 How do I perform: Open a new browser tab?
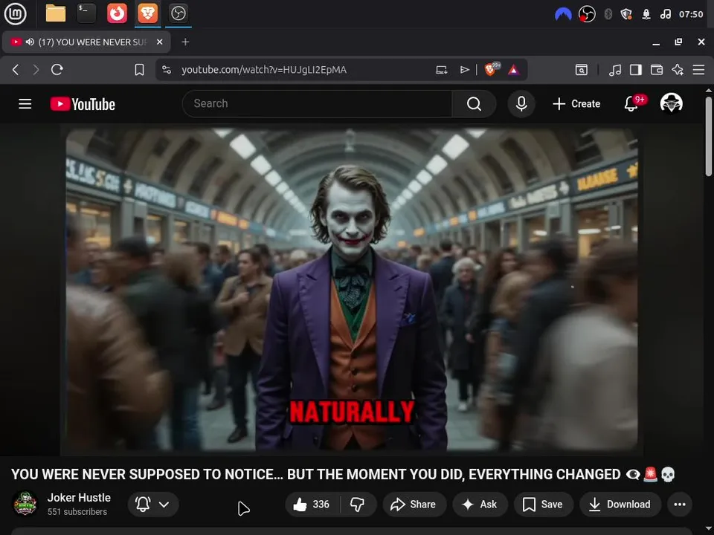[x=185, y=42]
